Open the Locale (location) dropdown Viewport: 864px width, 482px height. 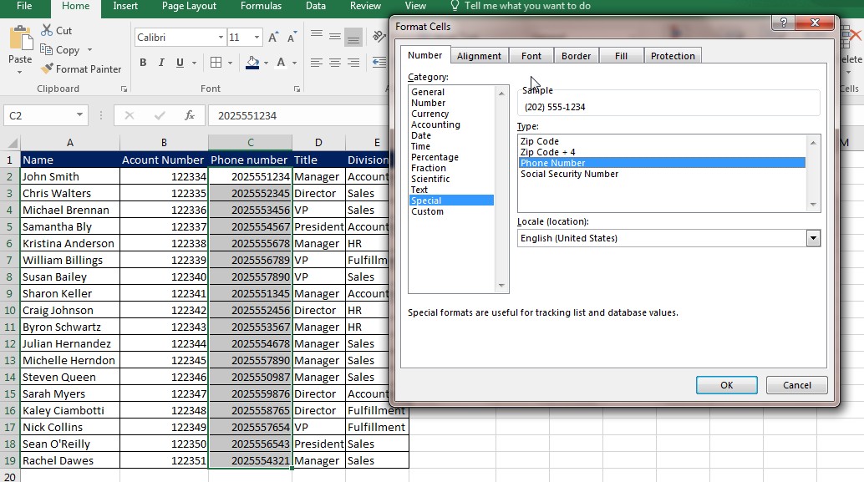click(x=812, y=238)
